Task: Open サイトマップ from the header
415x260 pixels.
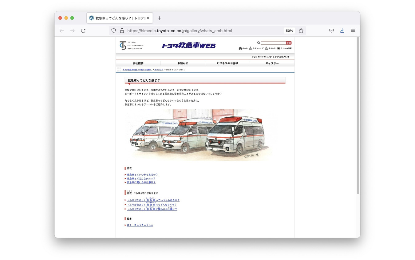Action: pyautogui.click(x=256, y=48)
